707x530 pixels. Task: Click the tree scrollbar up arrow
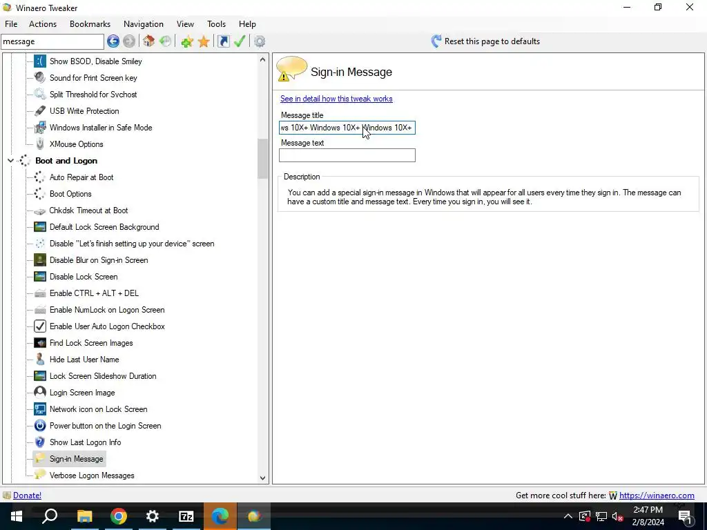[x=263, y=59]
